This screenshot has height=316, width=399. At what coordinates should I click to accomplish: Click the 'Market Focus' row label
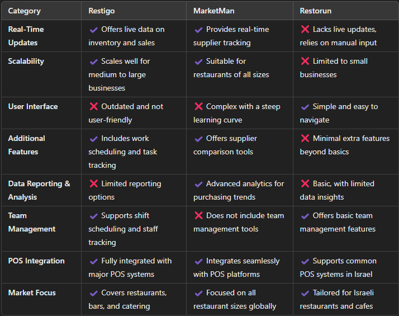tap(32, 293)
